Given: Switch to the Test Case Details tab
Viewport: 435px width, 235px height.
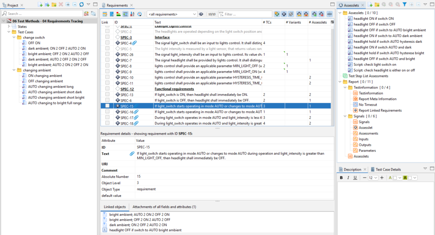Looking at the screenshot, I should pos(386,169).
